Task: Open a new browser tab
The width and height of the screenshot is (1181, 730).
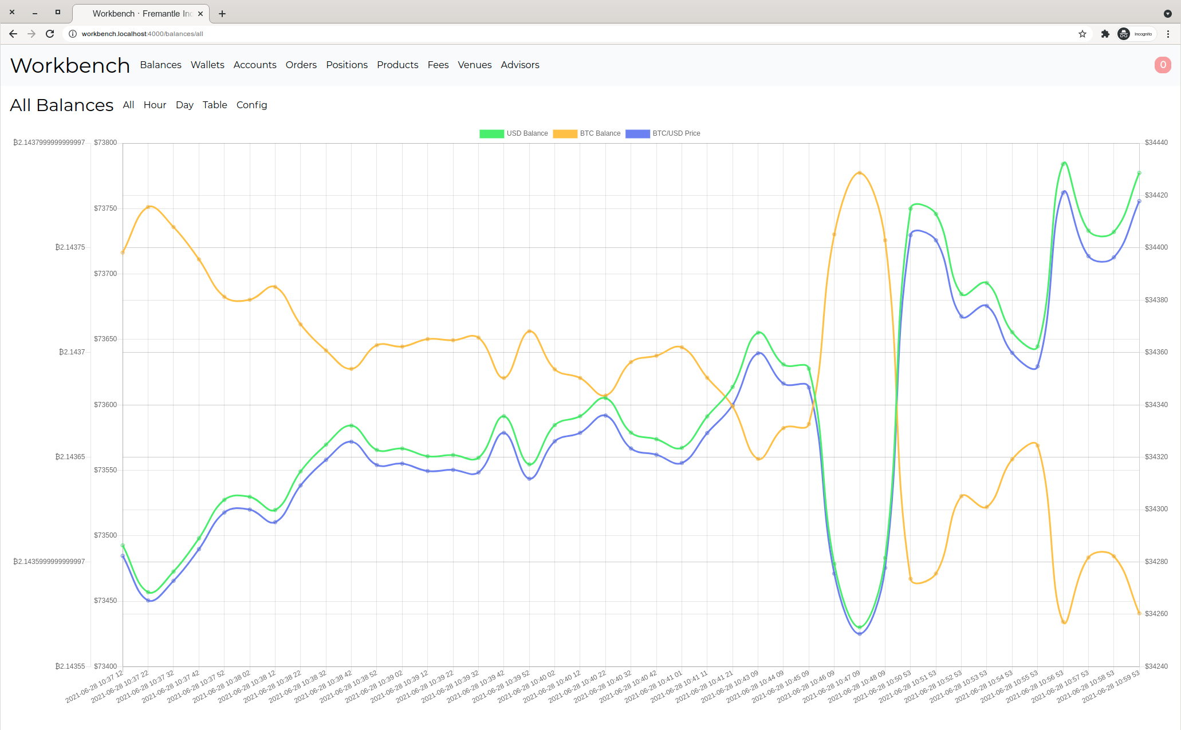Action: [x=222, y=14]
